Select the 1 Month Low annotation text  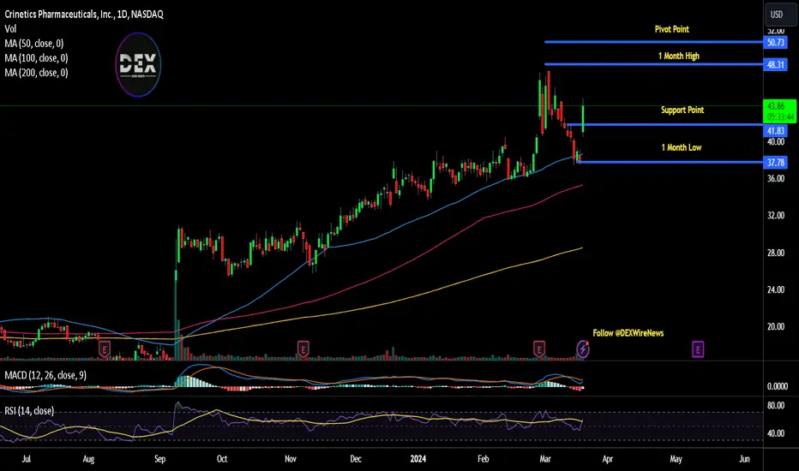(x=682, y=147)
